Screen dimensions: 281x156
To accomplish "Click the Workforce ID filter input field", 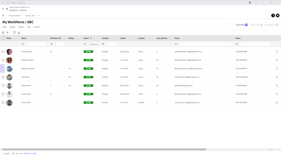I will [x=60, y=44].
